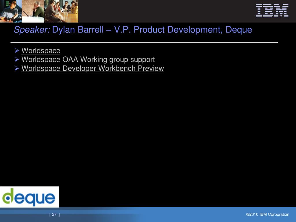Click the header photo of man at computer
This screenshot has height=222, width=296.
tap(11, 11)
